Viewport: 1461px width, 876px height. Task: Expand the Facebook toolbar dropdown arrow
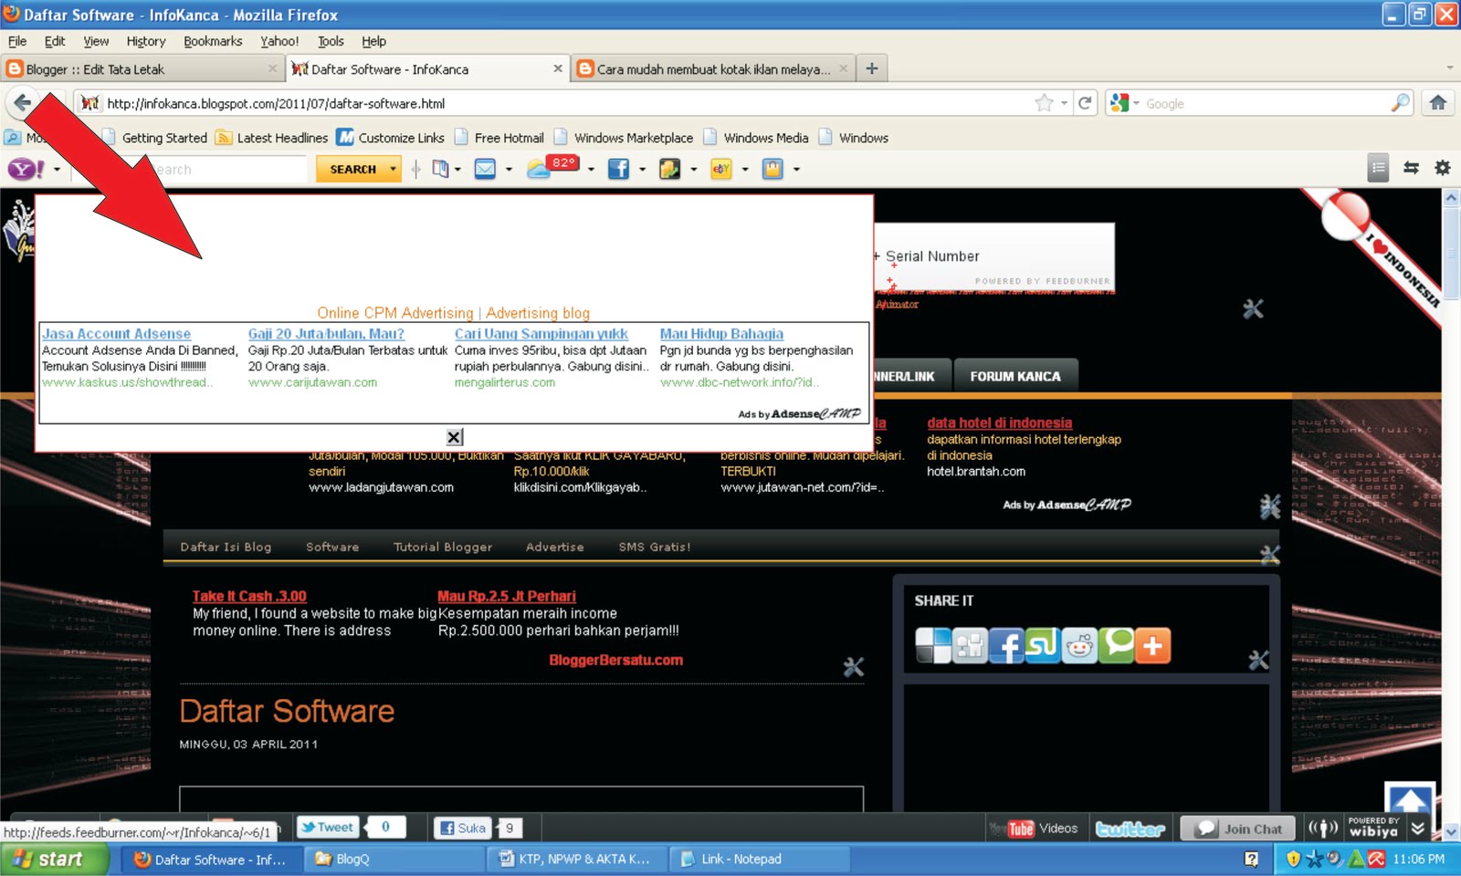[642, 170]
